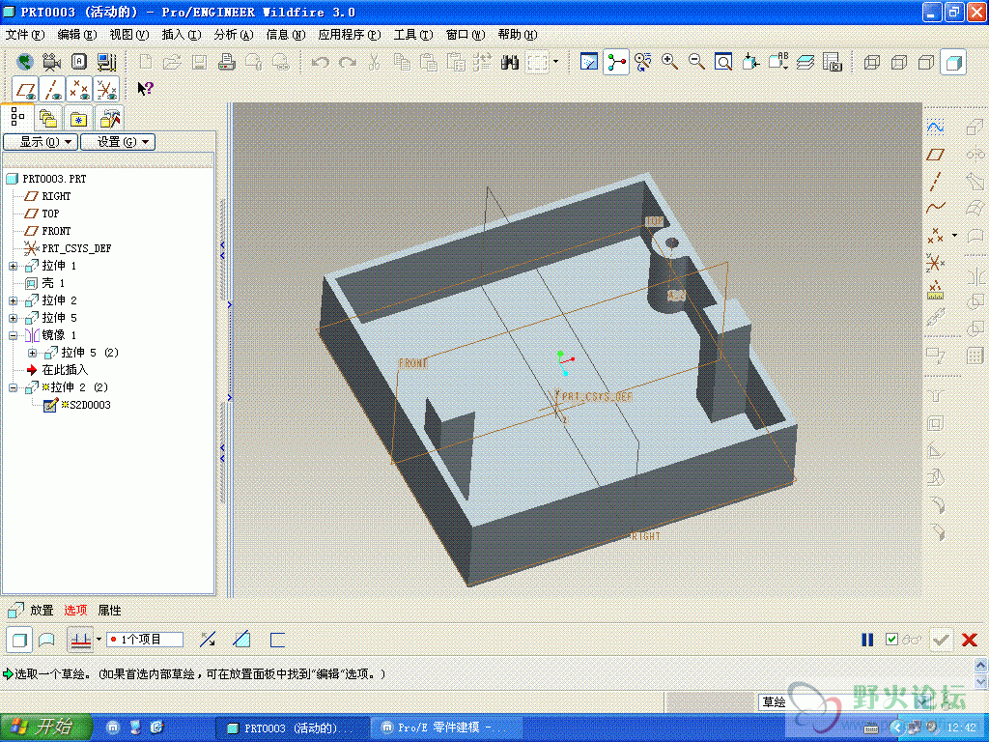Click the Zoom Out magnifier
The height and width of the screenshot is (742, 989).
coord(696,62)
